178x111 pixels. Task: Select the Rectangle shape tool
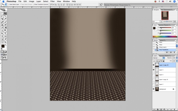pos(5,36)
